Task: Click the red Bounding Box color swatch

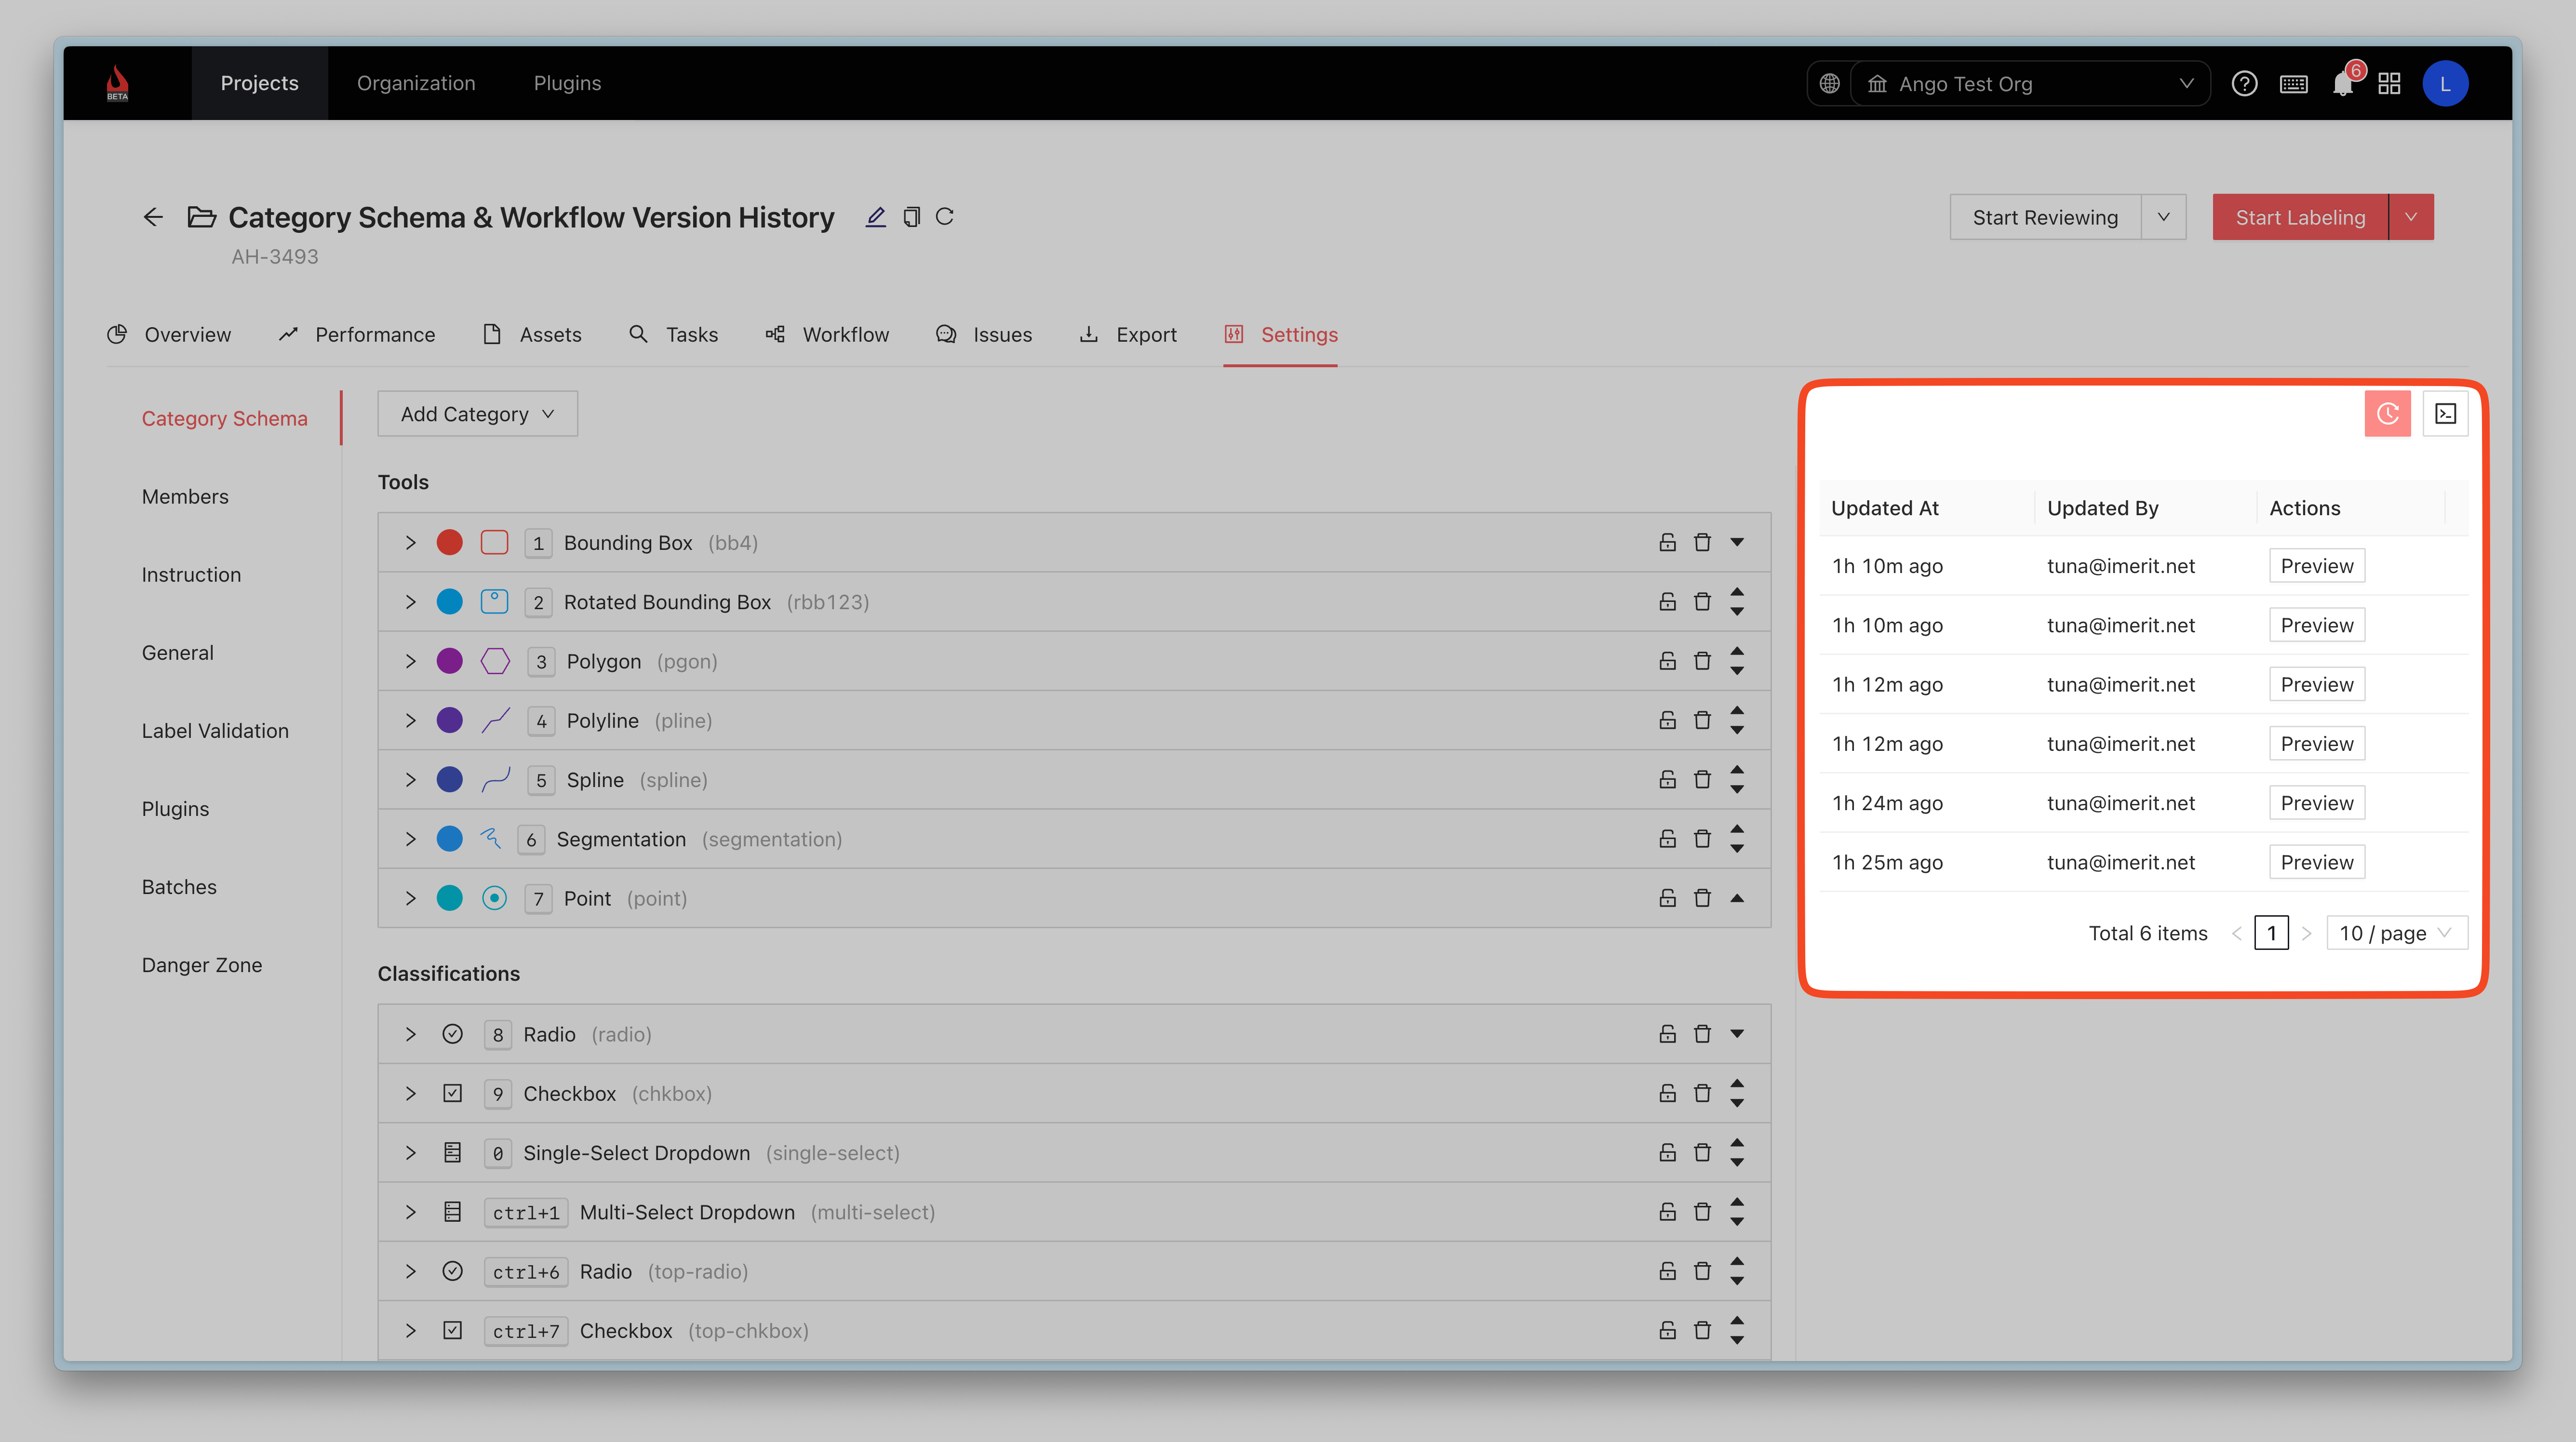Action: (x=450, y=542)
